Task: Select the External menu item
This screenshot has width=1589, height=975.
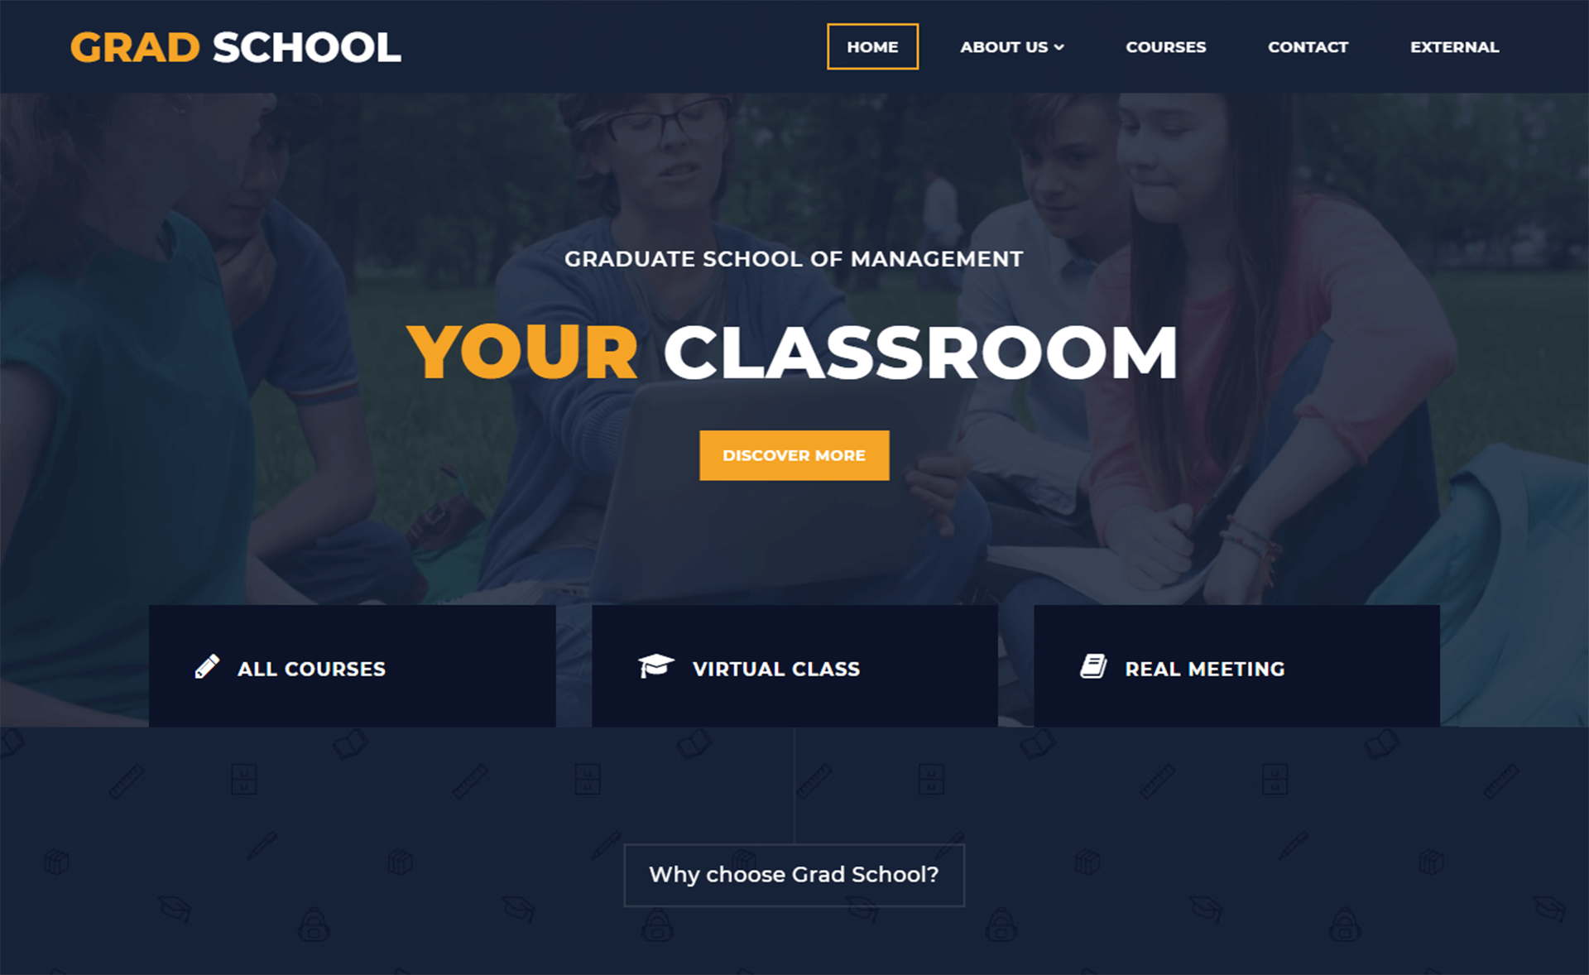Action: (x=1457, y=46)
